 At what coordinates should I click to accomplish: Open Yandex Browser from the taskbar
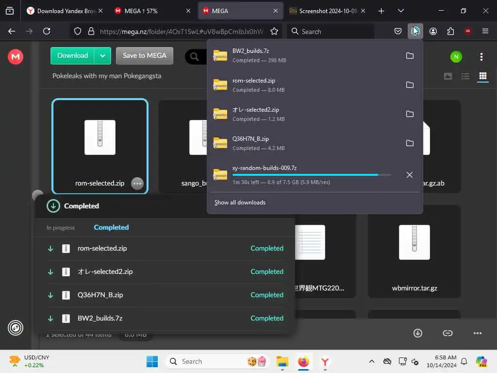(325, 361)
